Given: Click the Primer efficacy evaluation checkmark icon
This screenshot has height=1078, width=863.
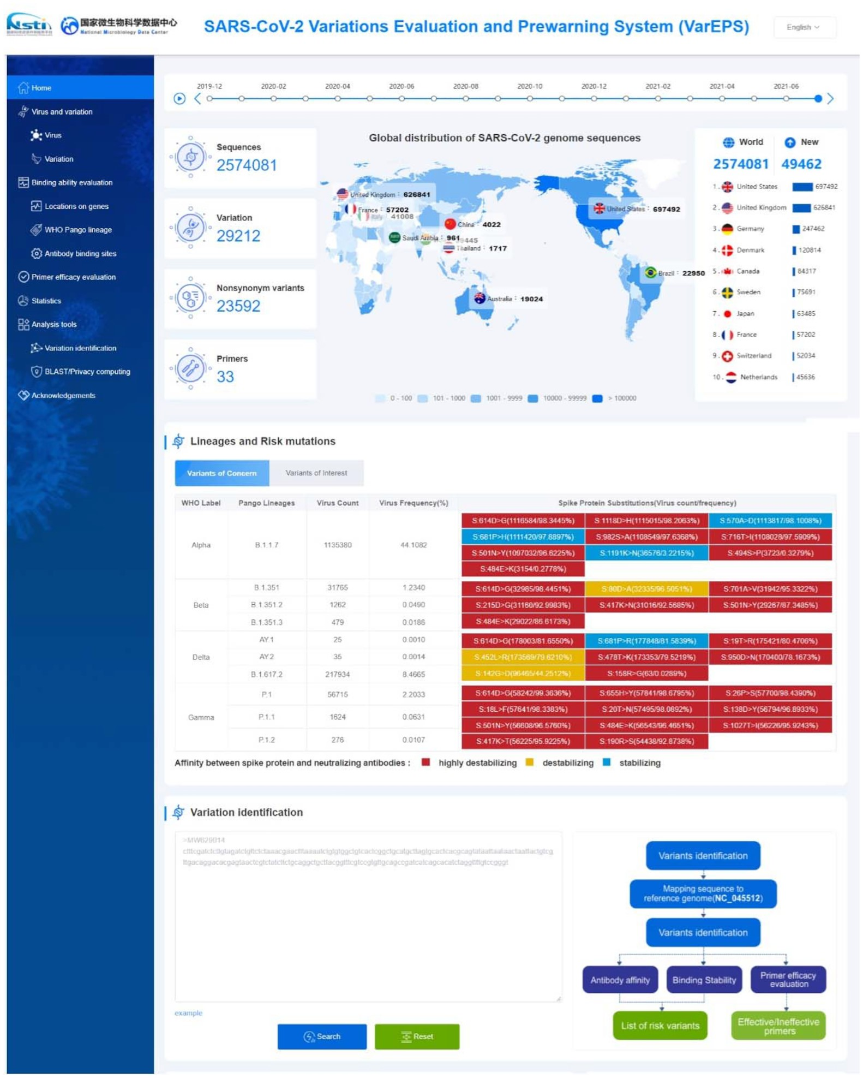Looking at the screenshot, I should click(23, 277).
